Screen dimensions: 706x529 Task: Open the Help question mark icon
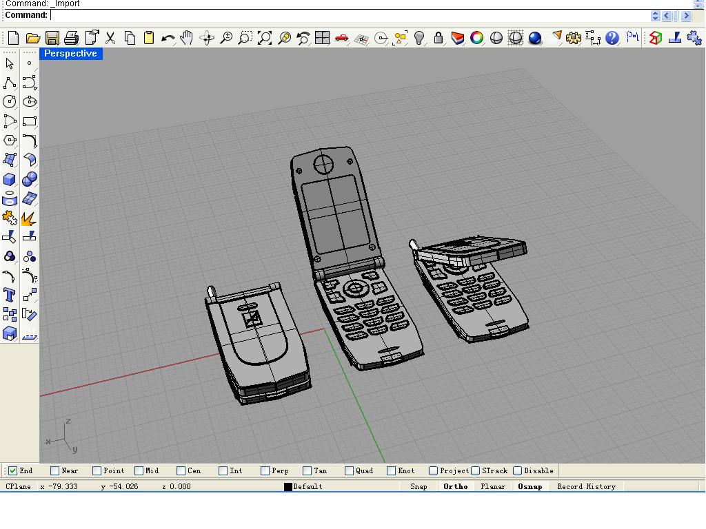pyautogui.click(x=612, y=39)
